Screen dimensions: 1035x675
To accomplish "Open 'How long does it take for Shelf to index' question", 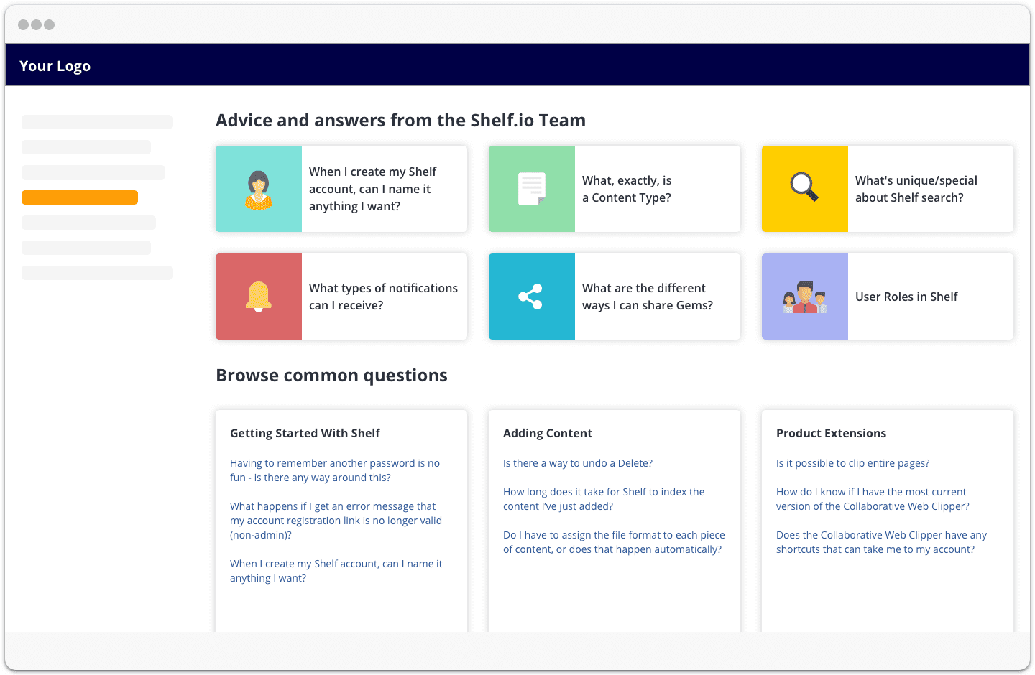I will (x=604, y=499).
